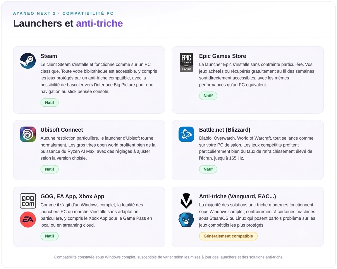337x269 pixels.
Task: Click the Natif badge under Steam
Action: point(49,103)
